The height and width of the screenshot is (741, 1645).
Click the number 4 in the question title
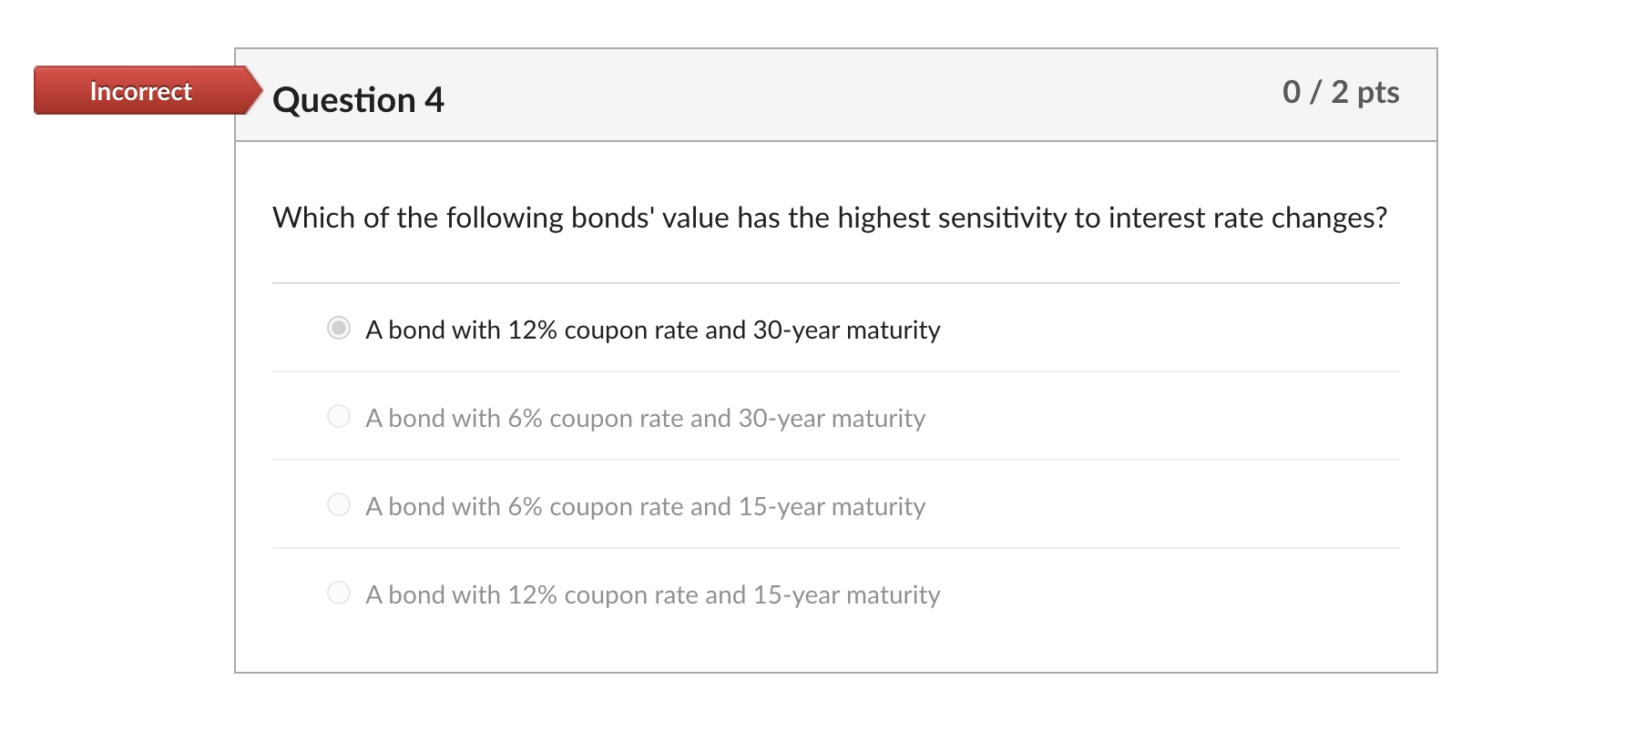(x=434, y=100)
